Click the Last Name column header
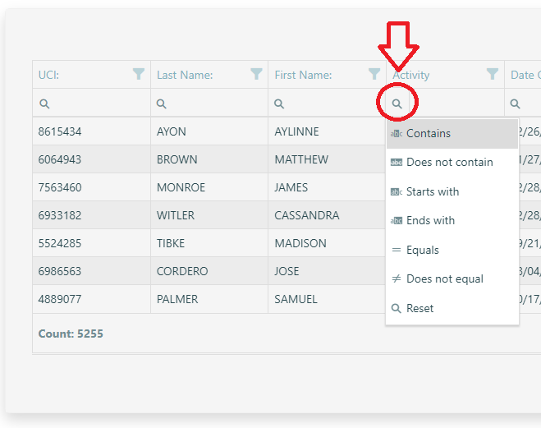541x428 pixels. click(185, 75)
